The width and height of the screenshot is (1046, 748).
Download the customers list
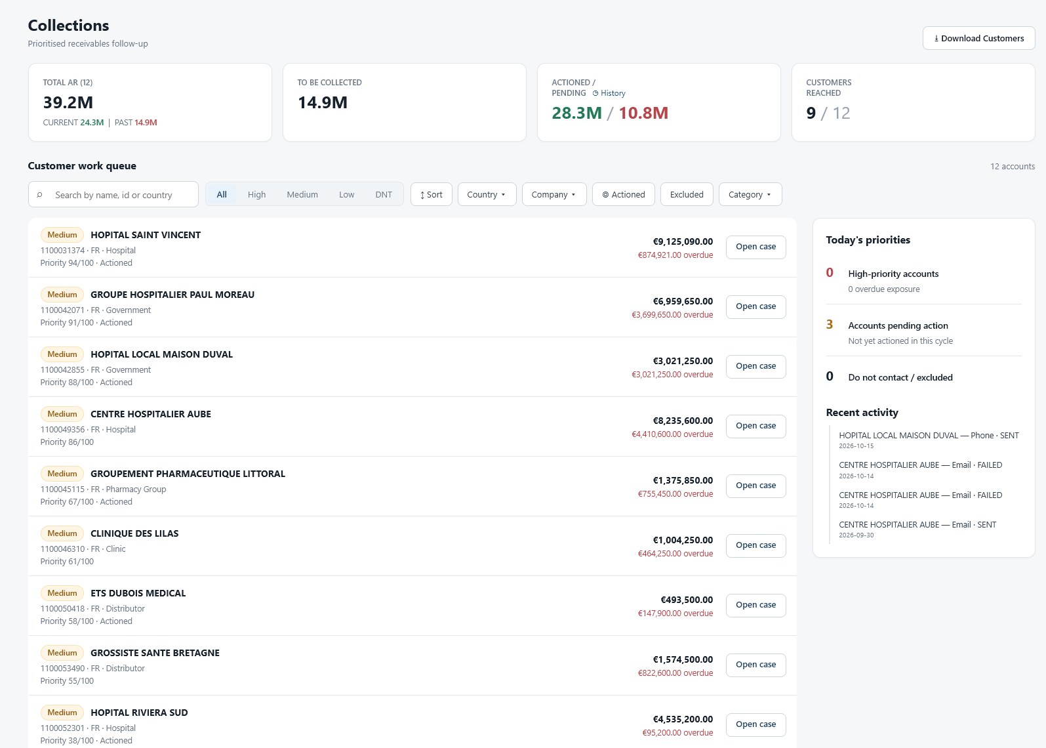[x=978, y=38]
